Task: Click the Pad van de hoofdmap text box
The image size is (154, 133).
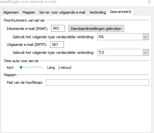Action: coord(97,82)
